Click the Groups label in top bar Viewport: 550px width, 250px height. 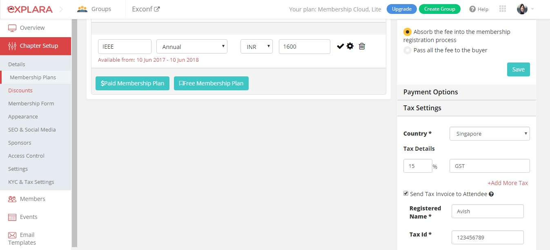pos(101,9)
